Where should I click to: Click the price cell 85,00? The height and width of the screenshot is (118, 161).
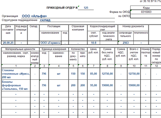[x=93, y=74]
